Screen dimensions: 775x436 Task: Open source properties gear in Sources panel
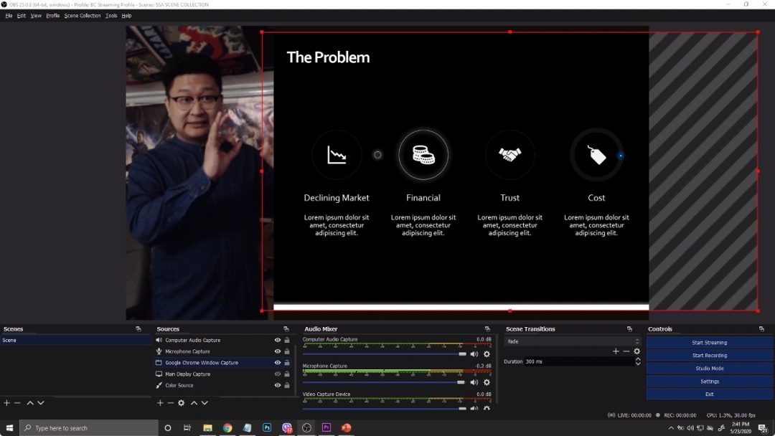pos(182,403)
